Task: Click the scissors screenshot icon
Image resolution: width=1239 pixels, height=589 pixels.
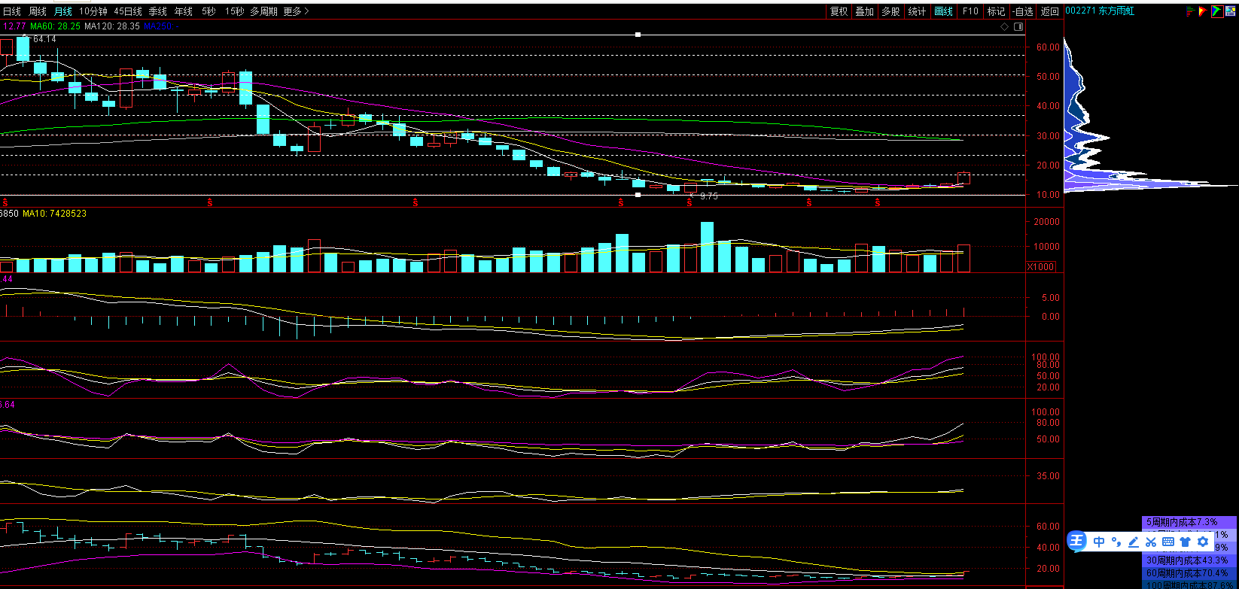Action: pyautogui.click(x=1150, y=542)
